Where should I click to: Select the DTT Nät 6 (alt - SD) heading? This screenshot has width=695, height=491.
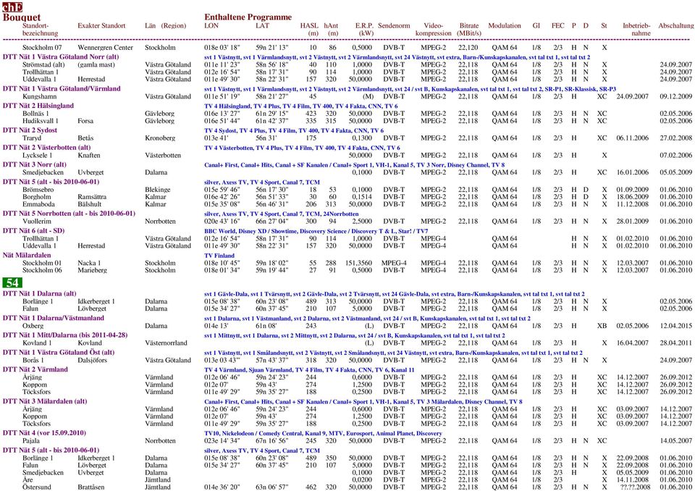click(x=34, y=230)
